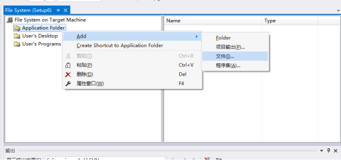Screen dimensions: 341x160
Task: Click the F4 shortcut text
Action: pos(181,83)
